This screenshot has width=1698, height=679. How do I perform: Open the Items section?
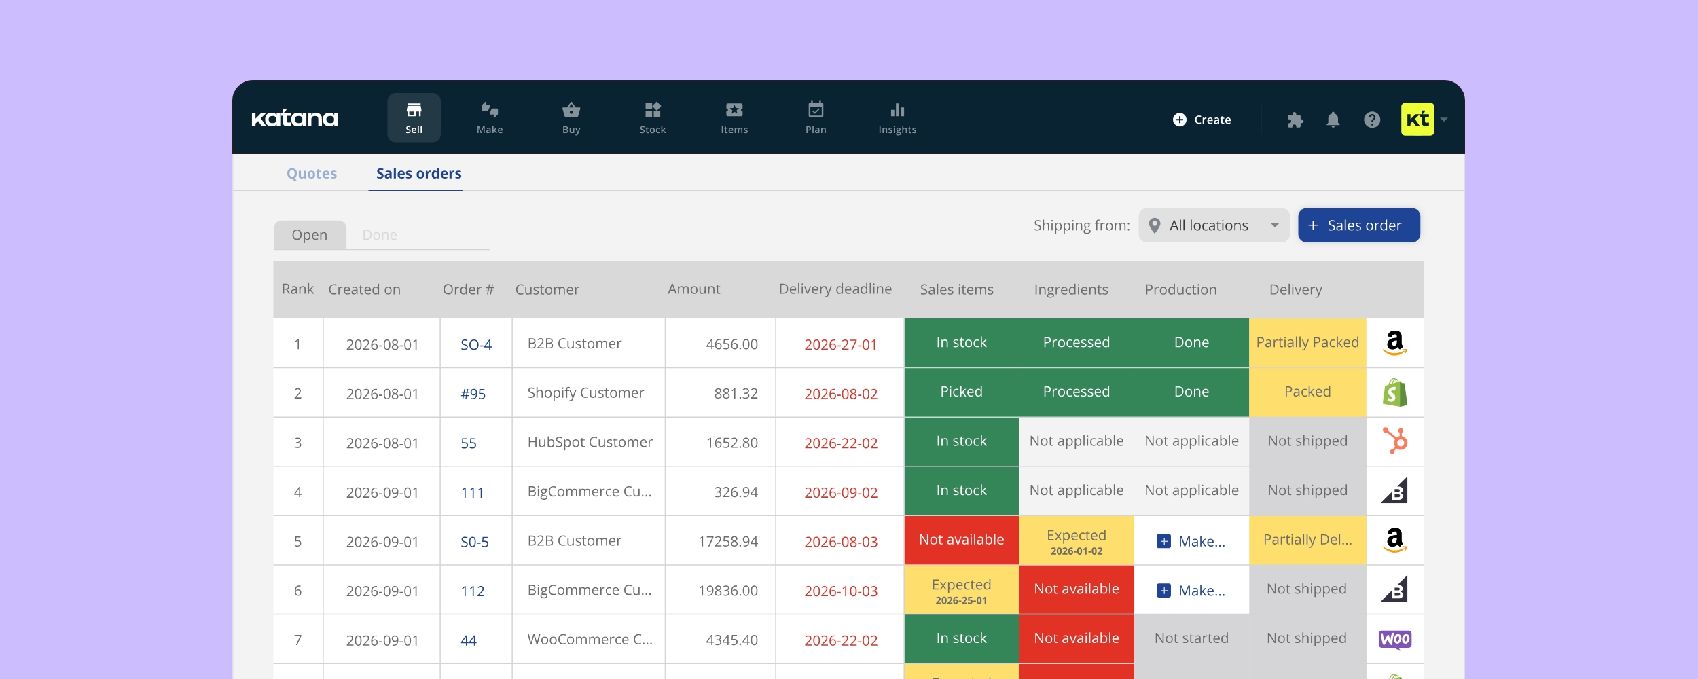(734, 117)
